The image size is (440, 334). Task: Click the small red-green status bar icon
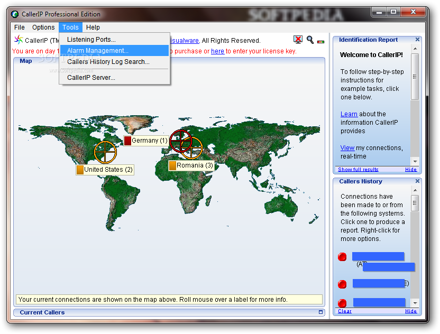tap(320, 42)
